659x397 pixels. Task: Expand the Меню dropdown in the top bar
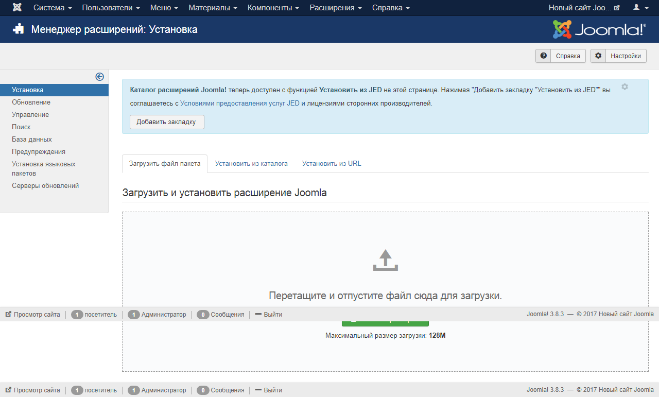coord(164,8)
